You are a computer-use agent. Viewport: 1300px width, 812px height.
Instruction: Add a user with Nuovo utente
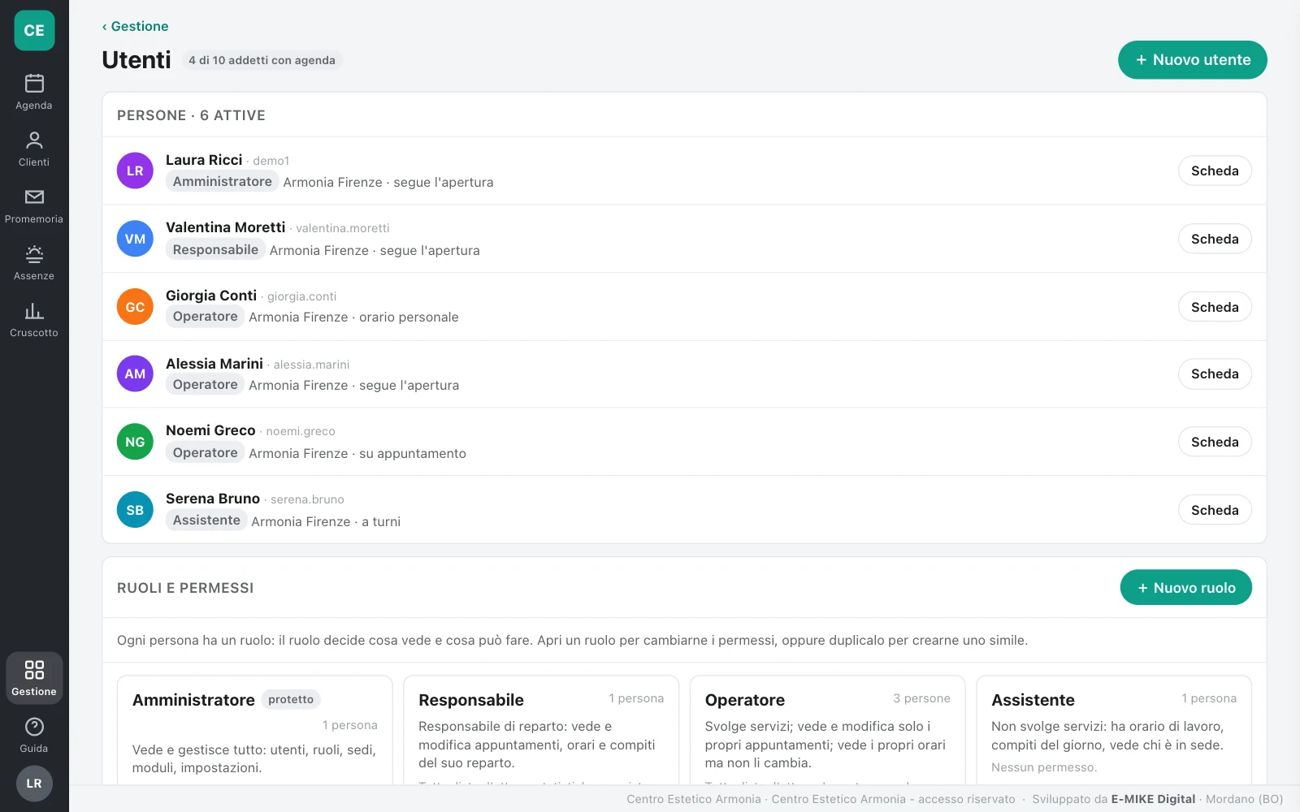point(1192,60)
